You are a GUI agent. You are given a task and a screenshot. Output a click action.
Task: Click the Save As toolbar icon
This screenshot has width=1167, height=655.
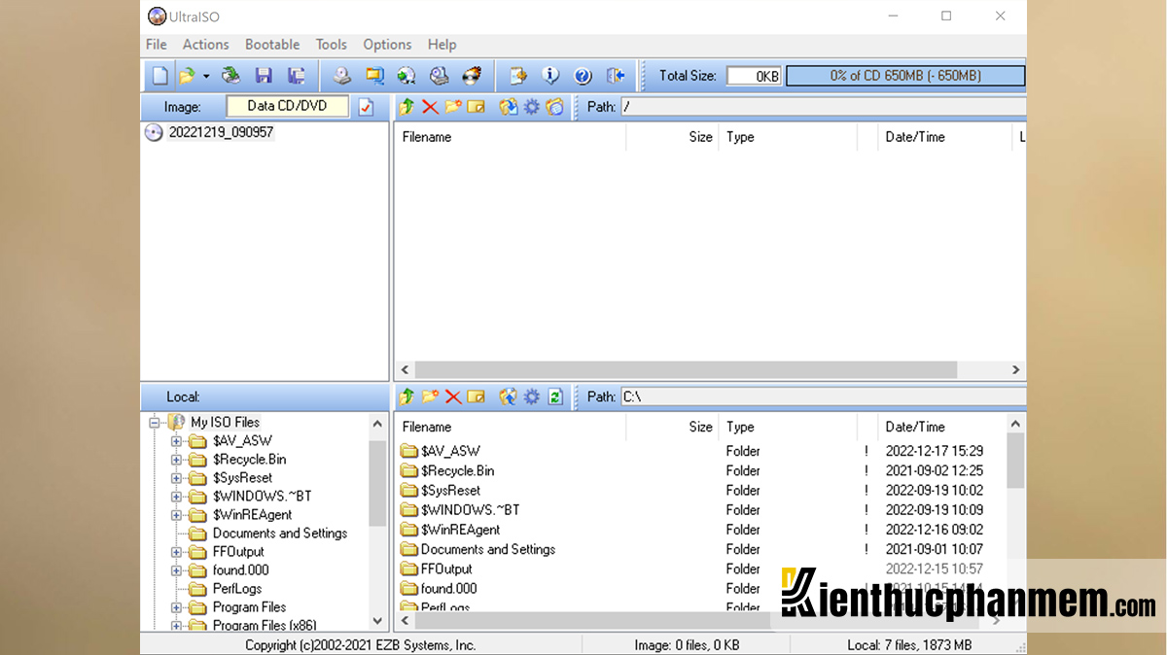297,76
